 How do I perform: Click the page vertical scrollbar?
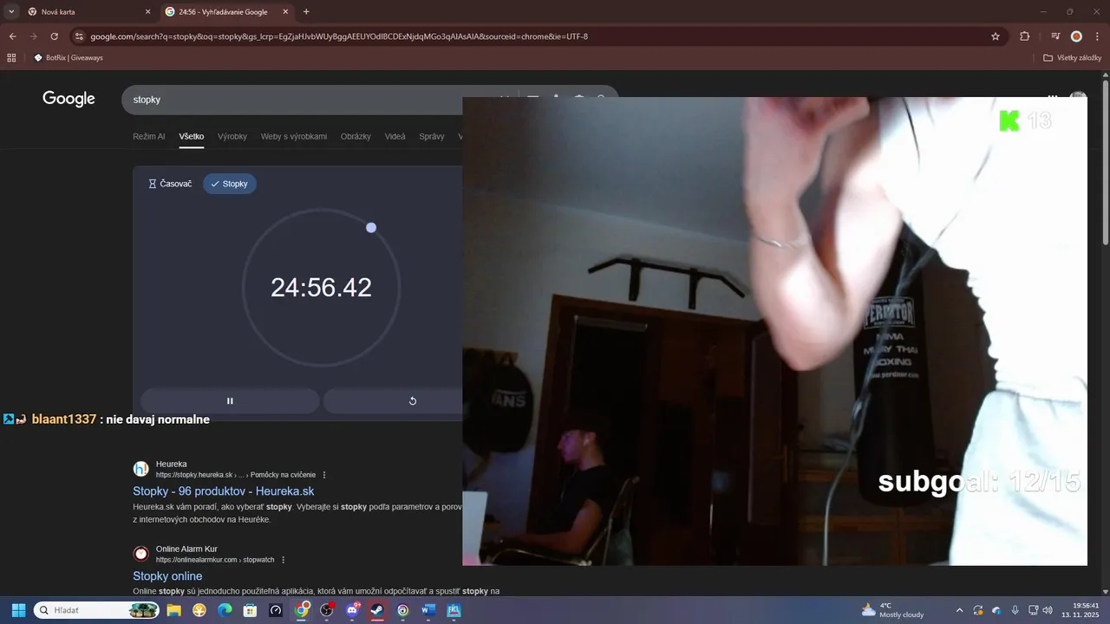[1105, 165]
